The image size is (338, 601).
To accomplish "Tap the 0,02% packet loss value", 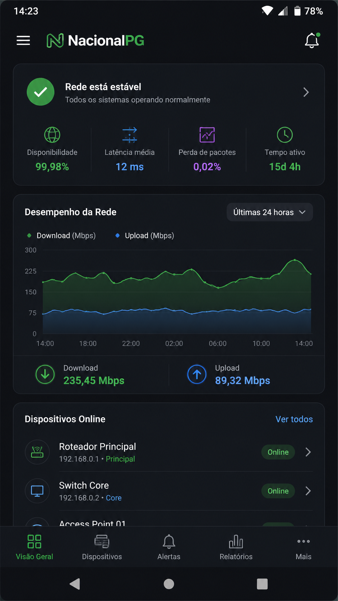I will [207, 167].
